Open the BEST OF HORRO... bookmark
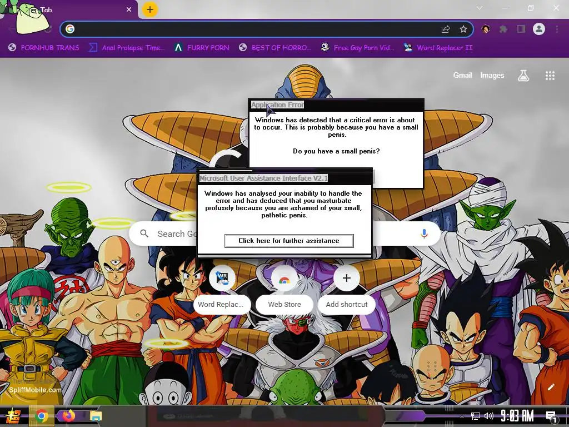The height and width of the screenshot is (427, 569). pyautogui.click(x=275, y=48)
